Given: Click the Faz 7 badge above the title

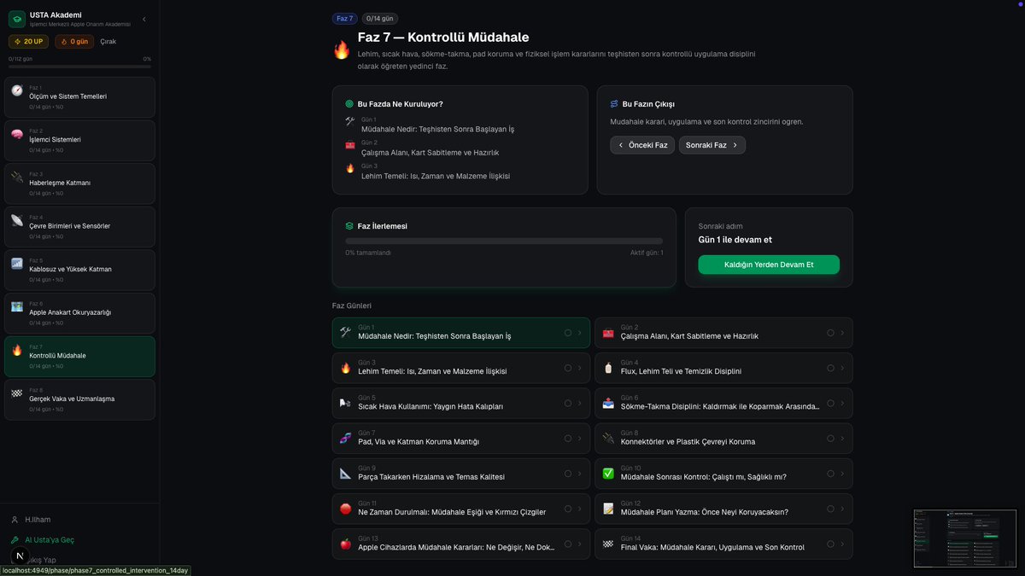Looking at the screenshot, I should click(x=345, y=18).
